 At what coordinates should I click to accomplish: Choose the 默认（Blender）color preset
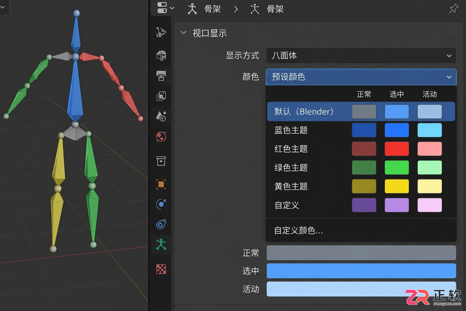[361, 112]
